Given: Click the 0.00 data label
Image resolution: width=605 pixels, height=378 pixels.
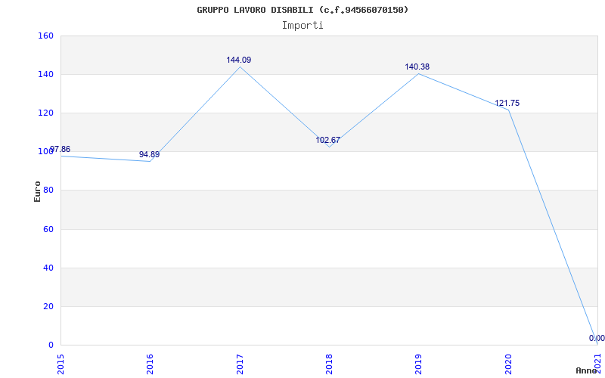Looking at the screenshot, I should click(x=597, y=338).
